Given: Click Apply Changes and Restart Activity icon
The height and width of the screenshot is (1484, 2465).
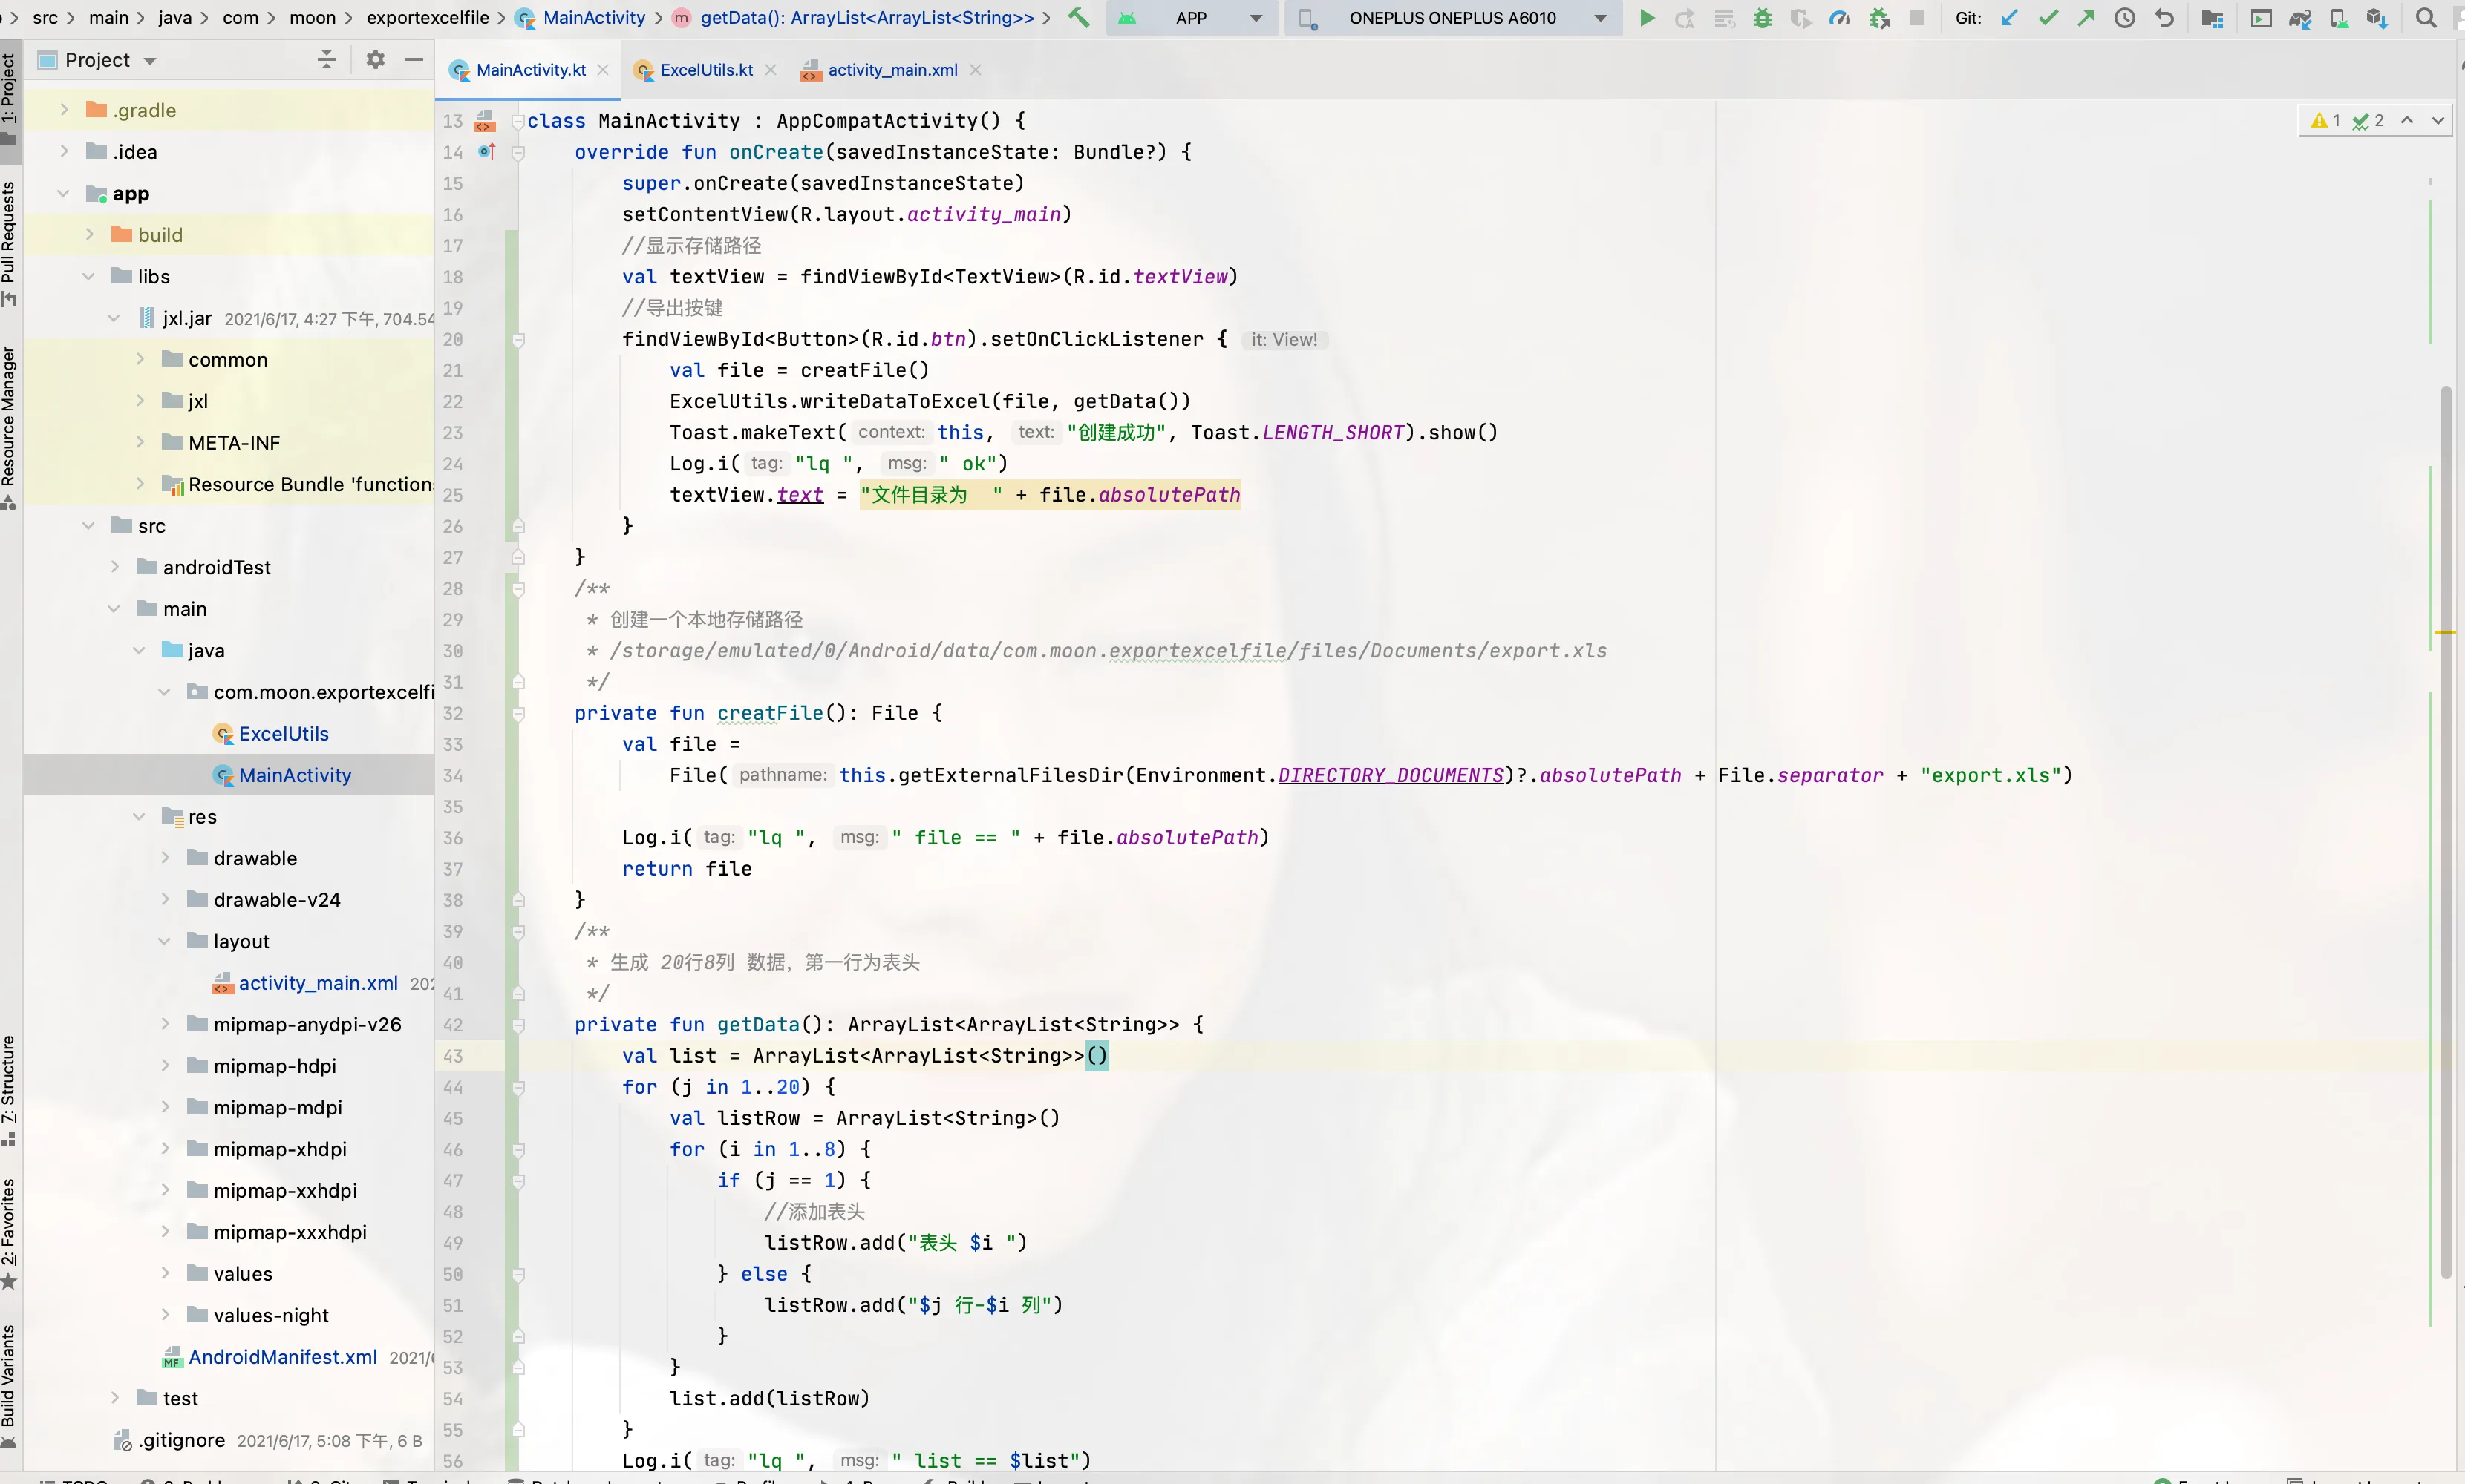Looking at the screenshot, I should pyautogui.click(x=1685, y=18).
